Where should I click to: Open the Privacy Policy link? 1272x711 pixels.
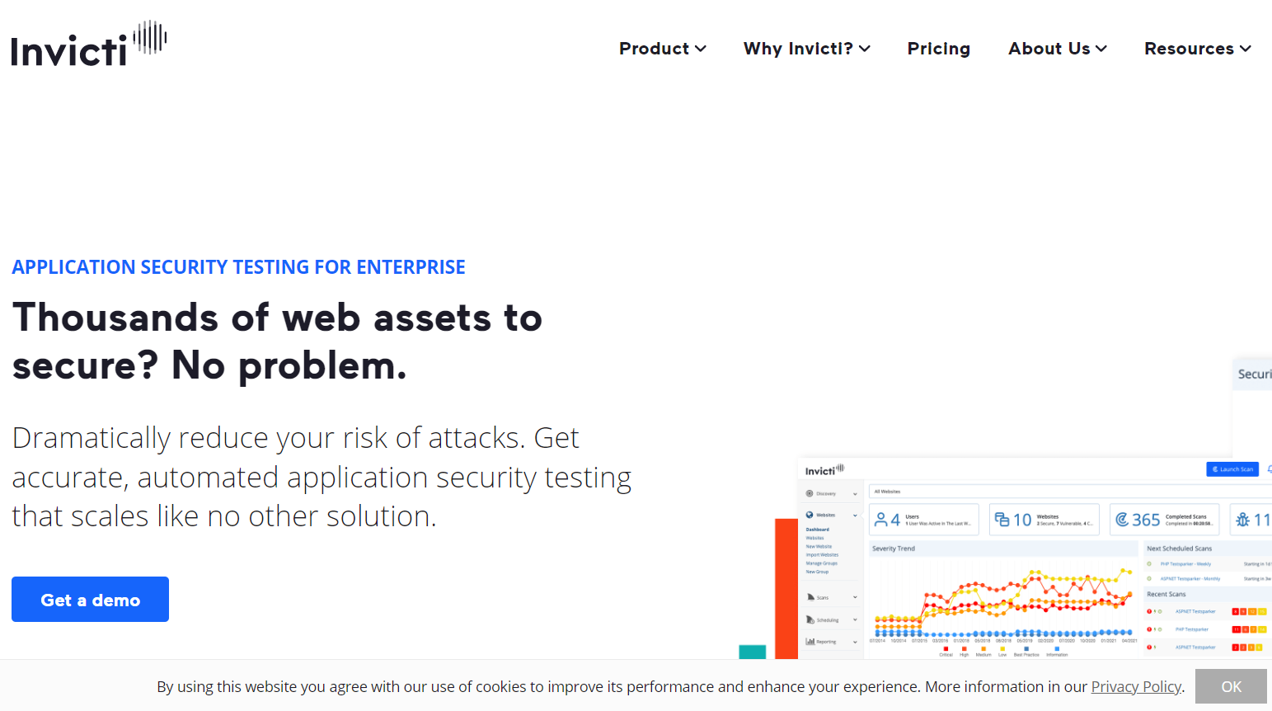1136,686
